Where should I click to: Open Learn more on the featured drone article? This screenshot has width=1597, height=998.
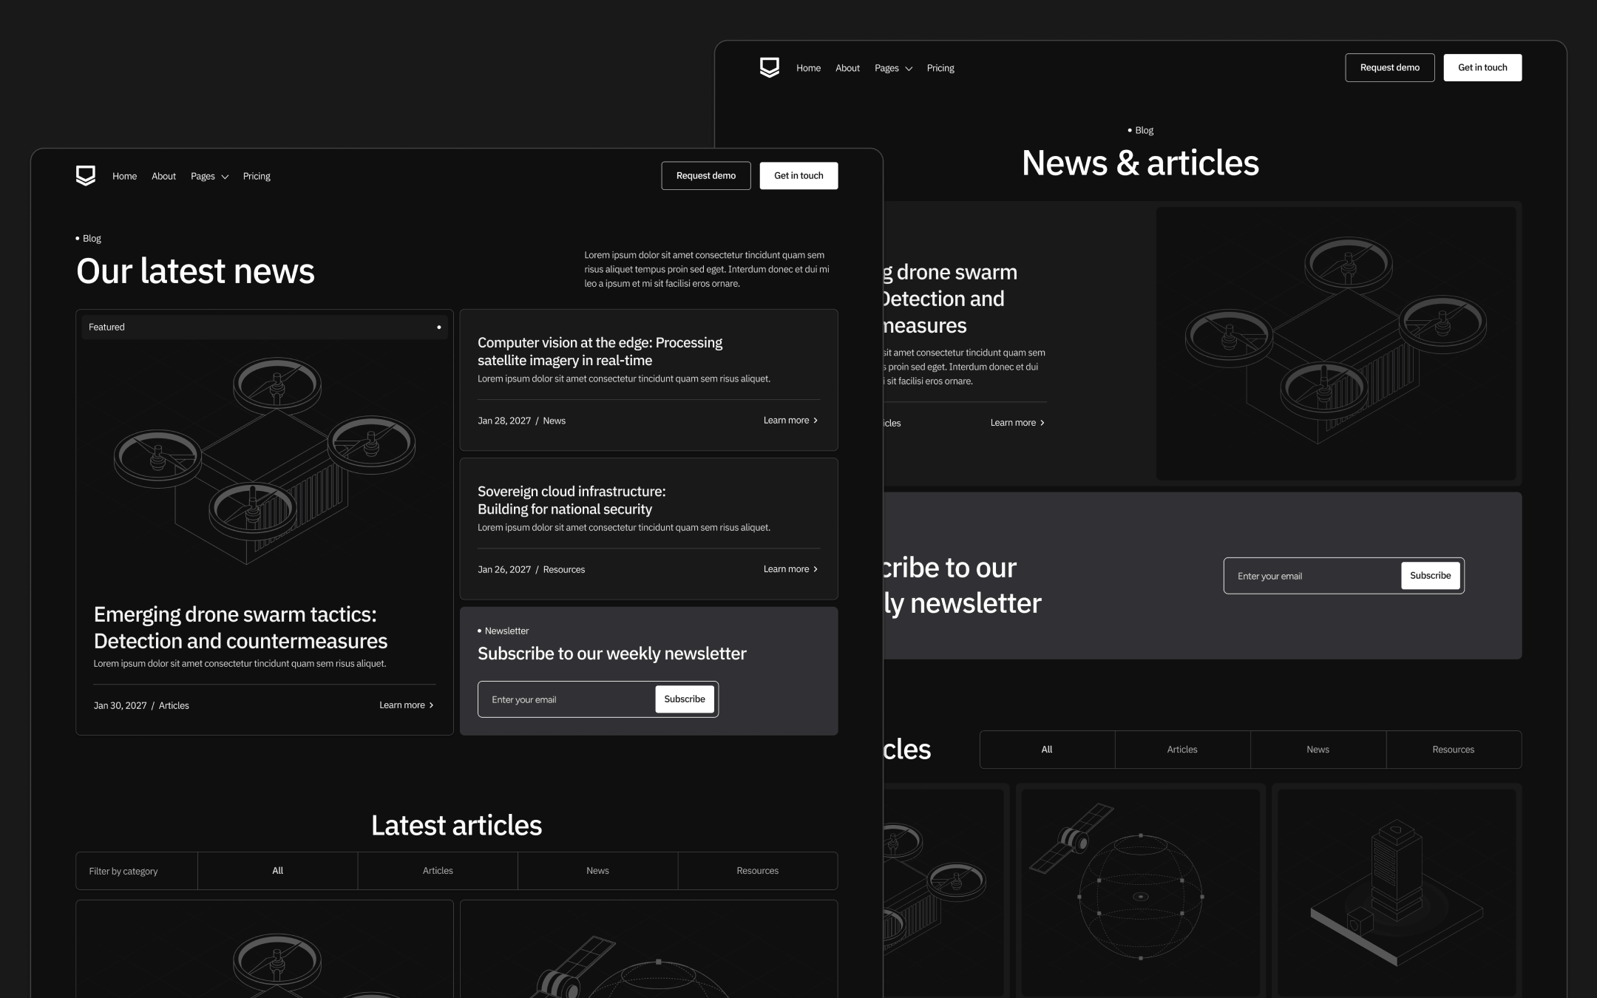(406, 705)
